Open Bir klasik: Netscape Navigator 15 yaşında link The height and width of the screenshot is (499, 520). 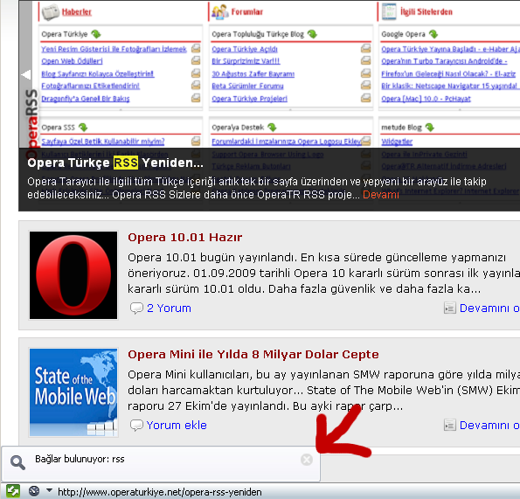[450, 86]
